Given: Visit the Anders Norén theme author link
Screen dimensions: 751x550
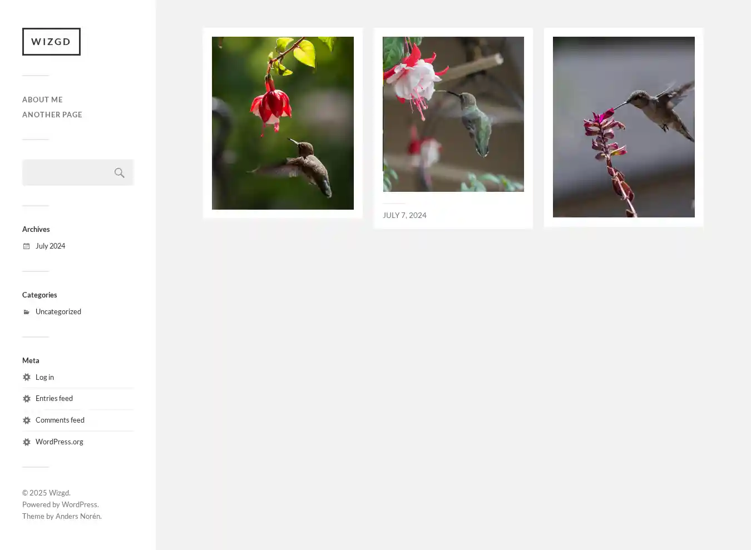Looking at the screenshot, I should 78,516.
